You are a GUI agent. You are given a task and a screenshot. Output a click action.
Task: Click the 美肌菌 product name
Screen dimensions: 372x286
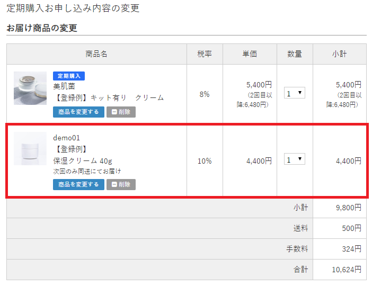[64, 86]
